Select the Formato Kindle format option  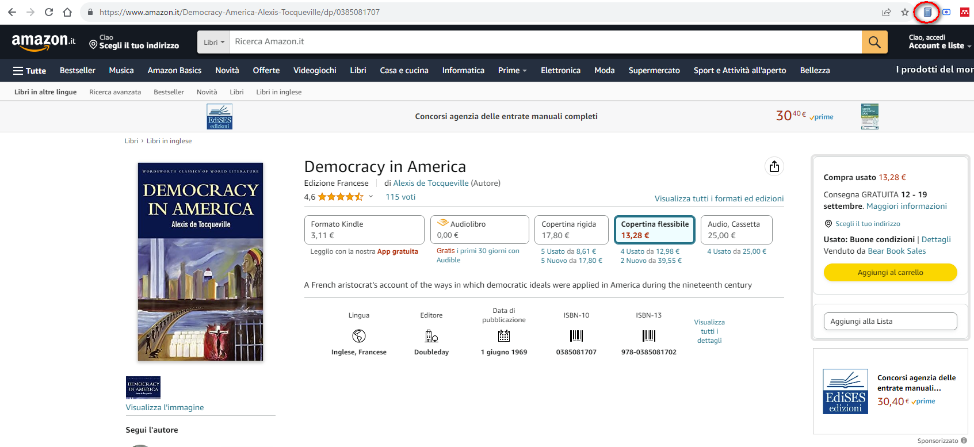[364, 230]
